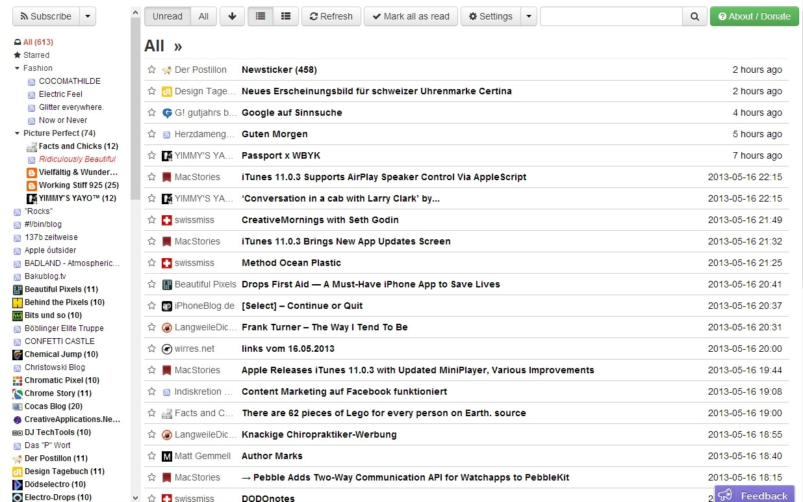Viewport: 803px width, 502px height.
Task: Collapse the Picture Perfect folder
Action: (x=18, y=133)
